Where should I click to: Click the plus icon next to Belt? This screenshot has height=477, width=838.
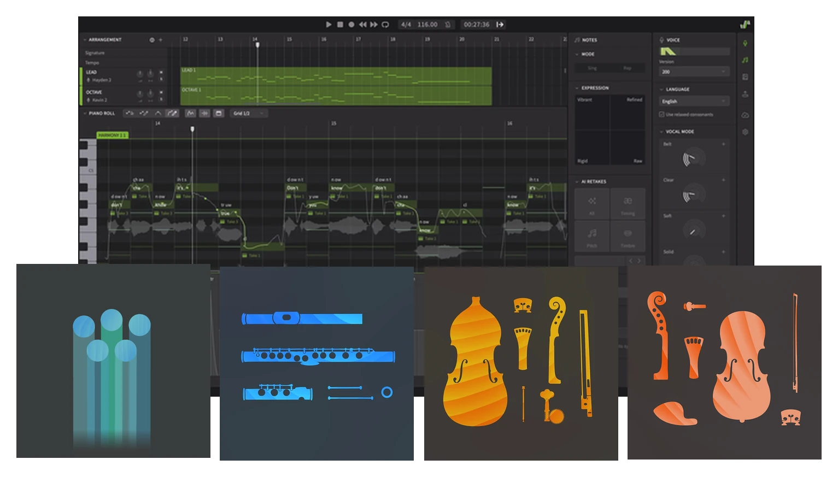coord(723,144)
